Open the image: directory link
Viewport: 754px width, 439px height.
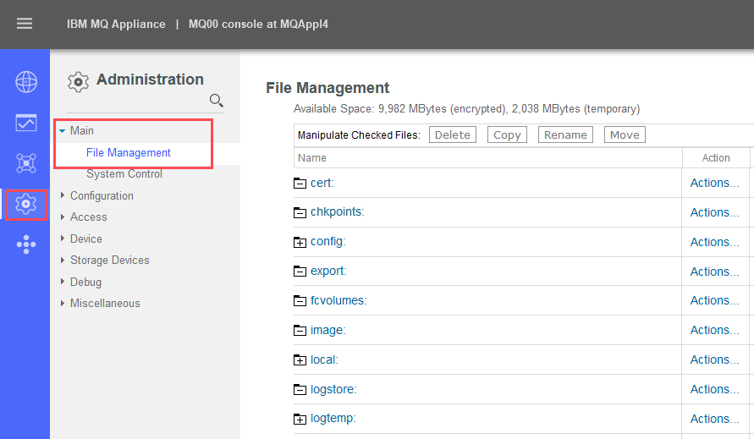pos(328,330)
